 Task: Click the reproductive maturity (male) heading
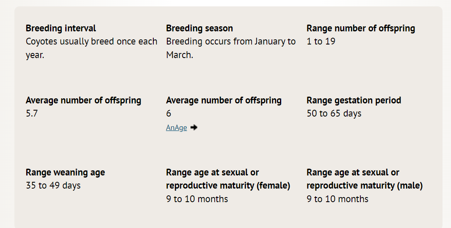pos(365,179)
